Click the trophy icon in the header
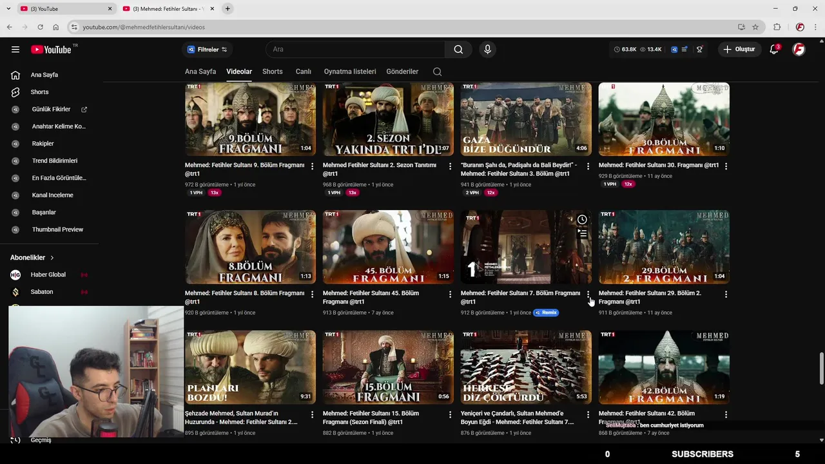This screenshot has width=825, height=464. [699, 50]
